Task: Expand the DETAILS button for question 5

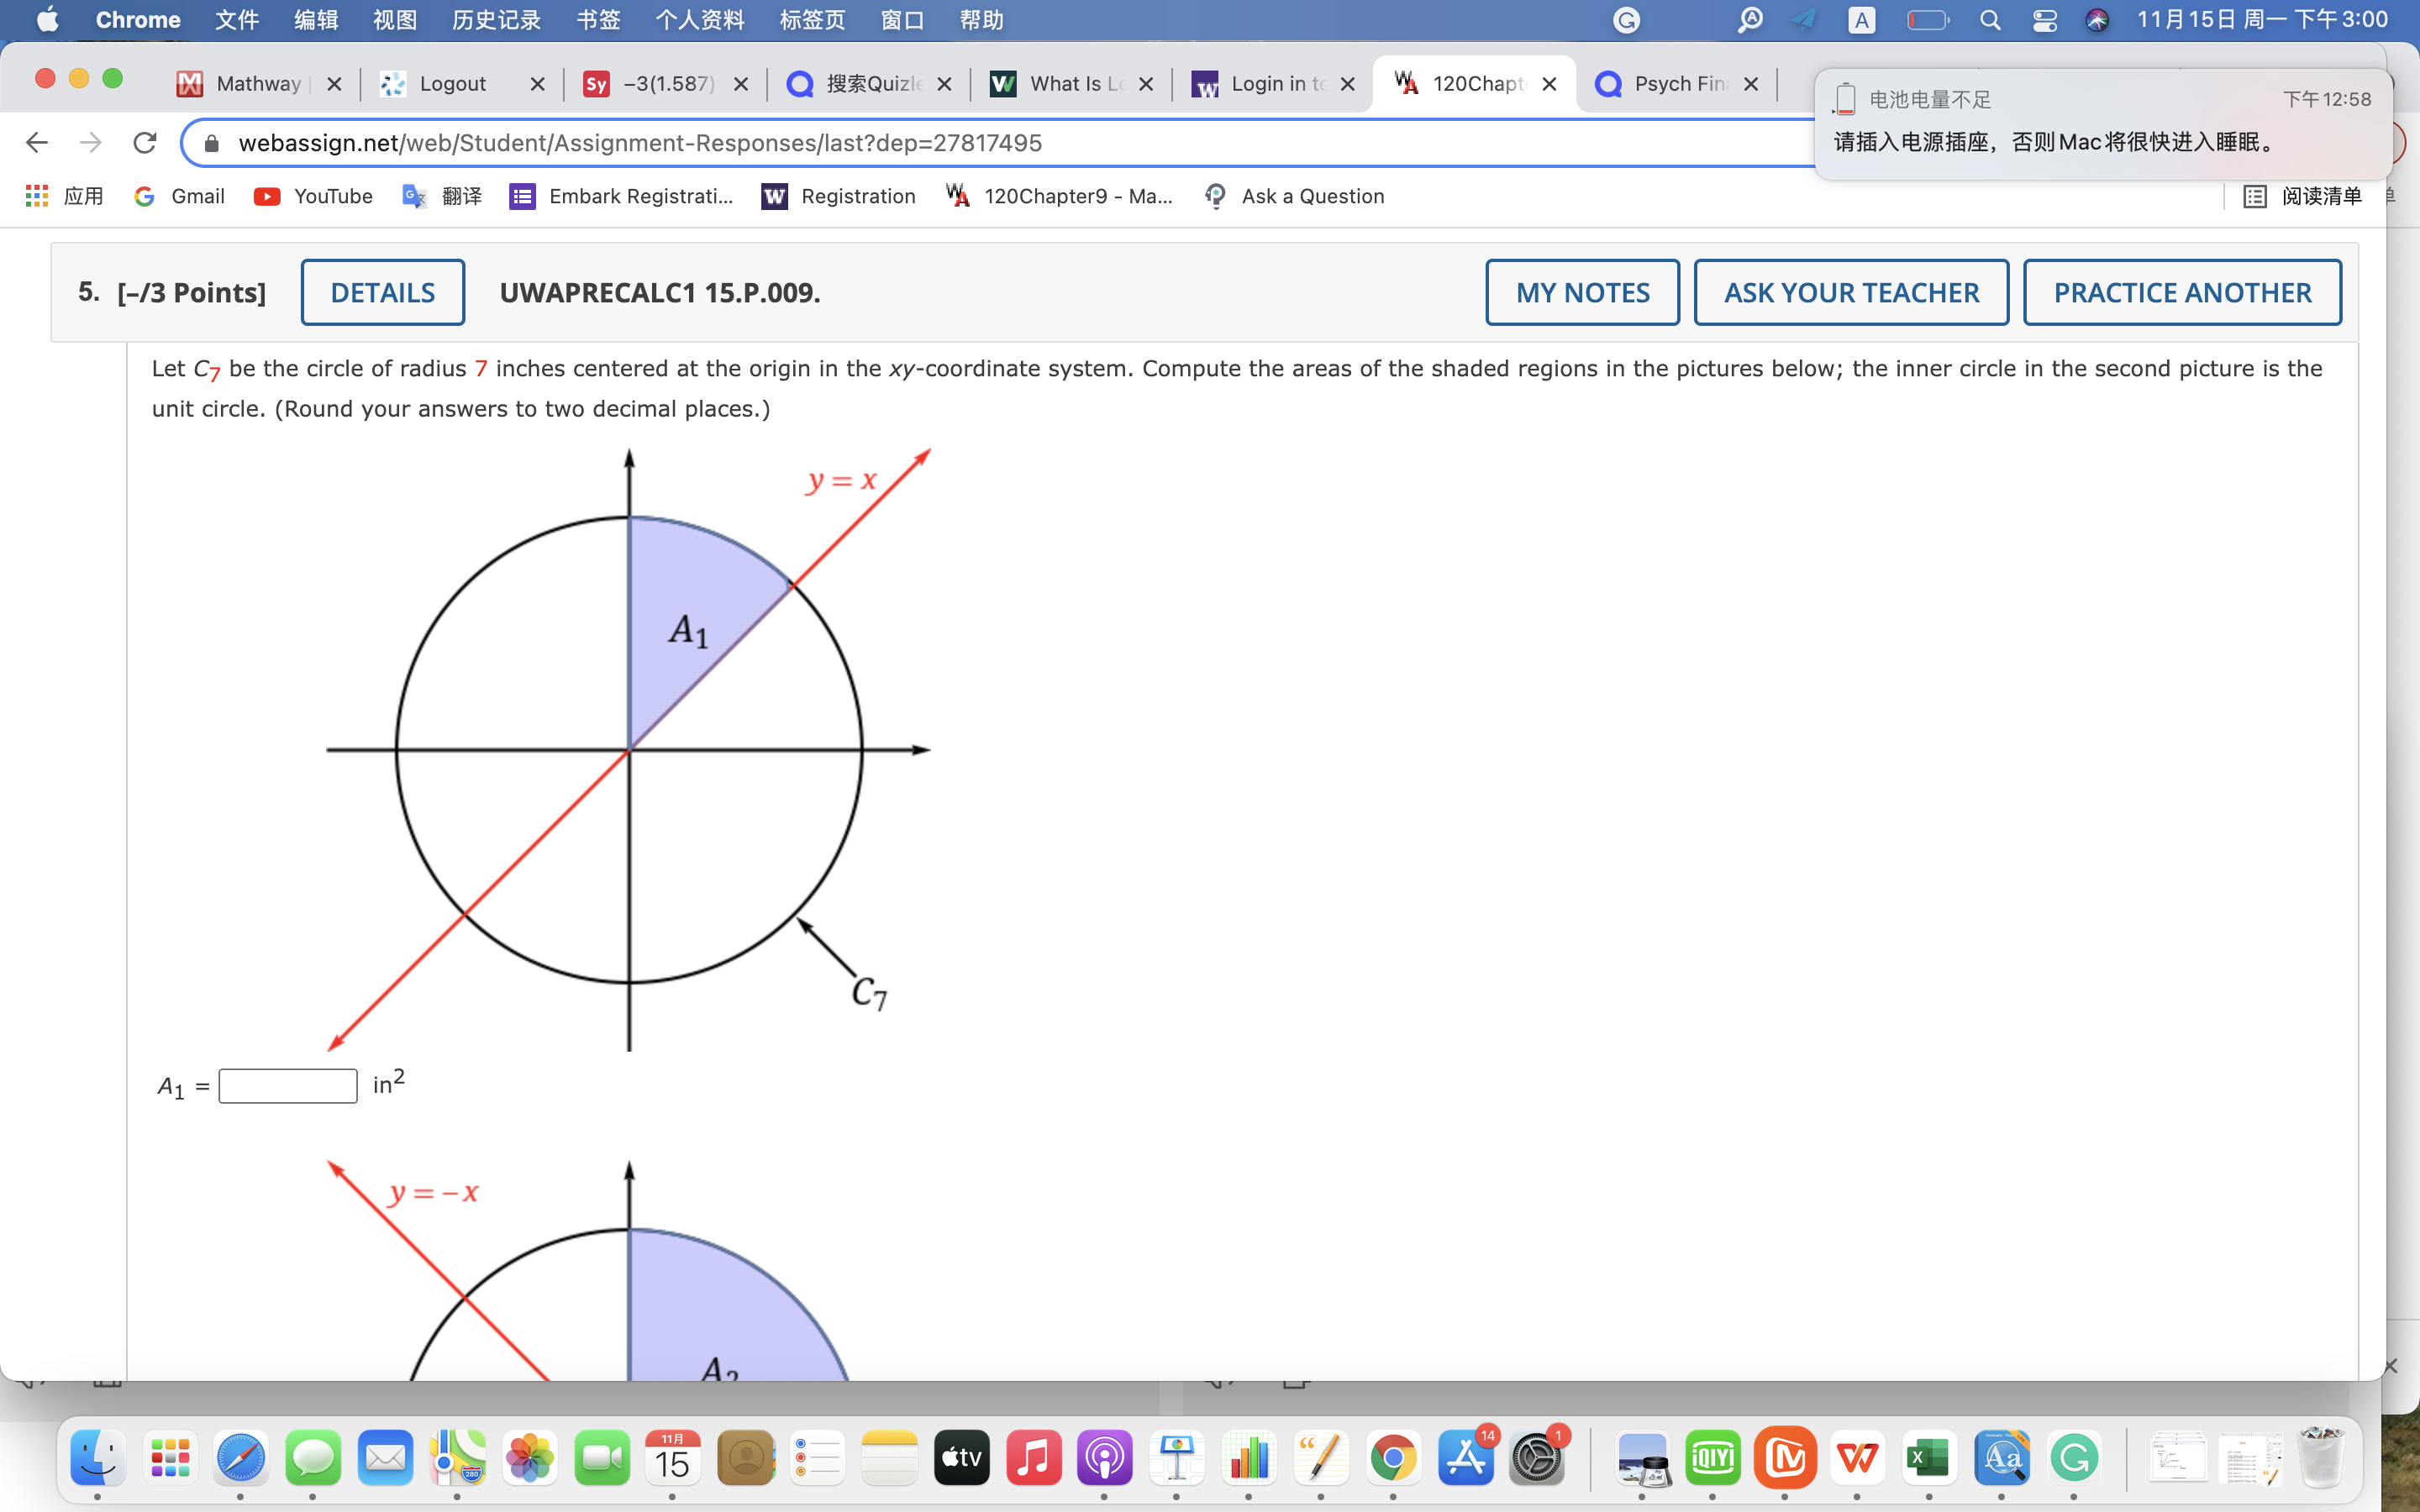Action: click(383, 292)
